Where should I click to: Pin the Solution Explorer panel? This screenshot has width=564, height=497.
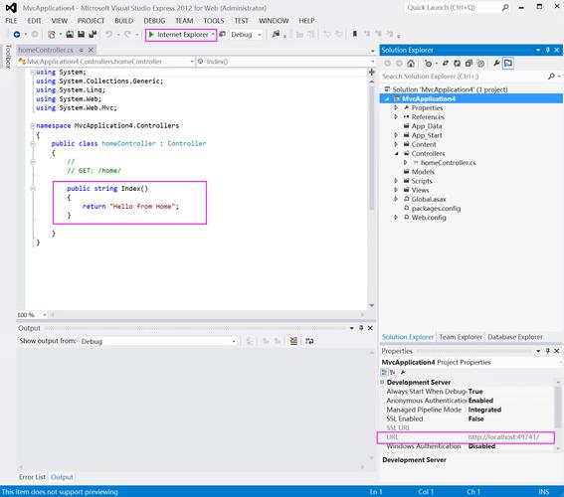click(548, 50)
